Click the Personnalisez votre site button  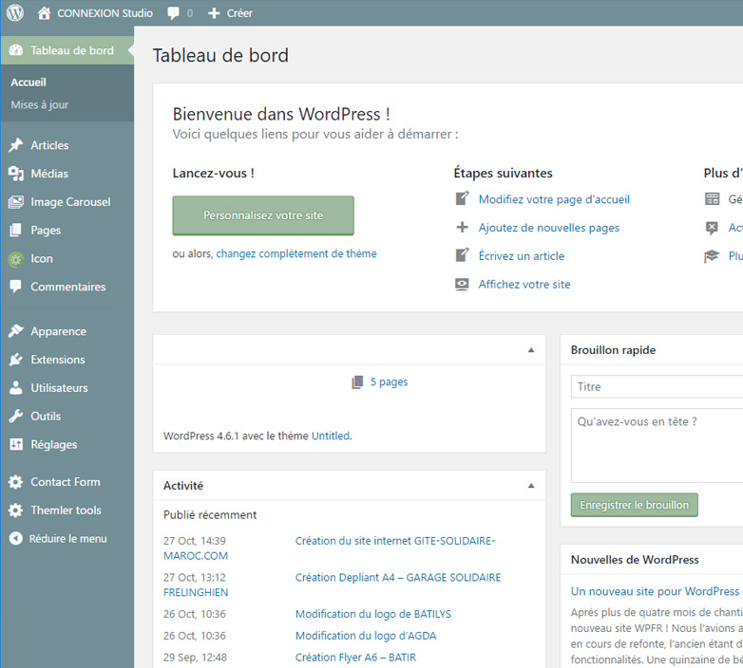click(263, 215)
